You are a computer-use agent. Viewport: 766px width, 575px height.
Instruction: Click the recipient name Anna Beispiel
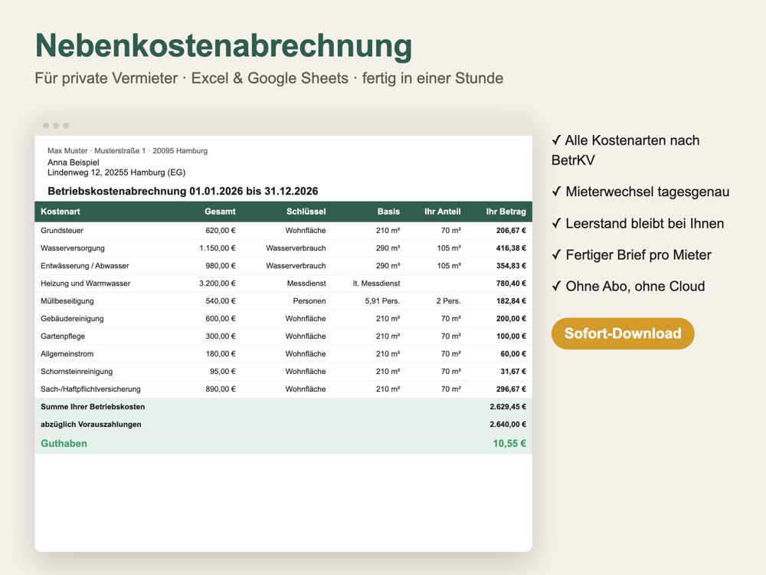(74, 163)
